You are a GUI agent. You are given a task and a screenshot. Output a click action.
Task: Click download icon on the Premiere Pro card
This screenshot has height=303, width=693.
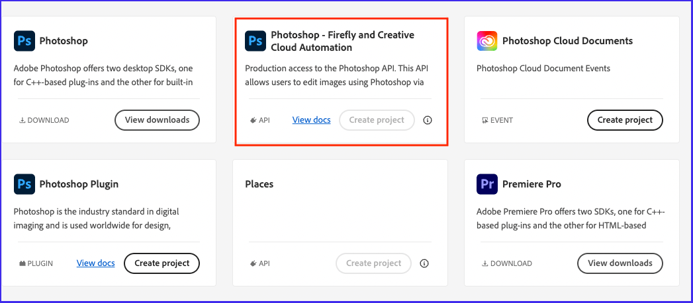(485, 263)
